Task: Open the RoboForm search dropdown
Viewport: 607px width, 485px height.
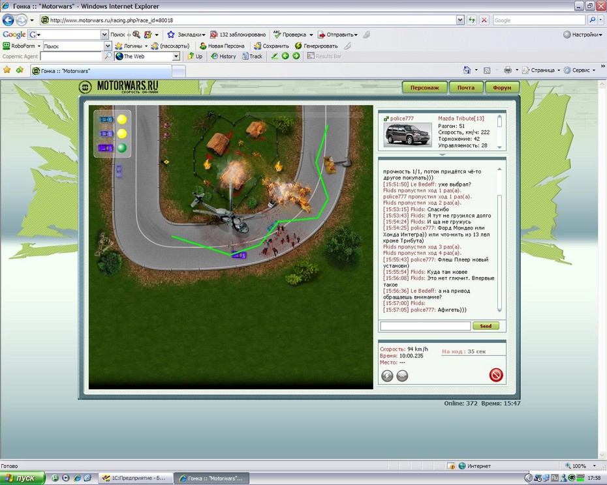Action: (108, 46)
